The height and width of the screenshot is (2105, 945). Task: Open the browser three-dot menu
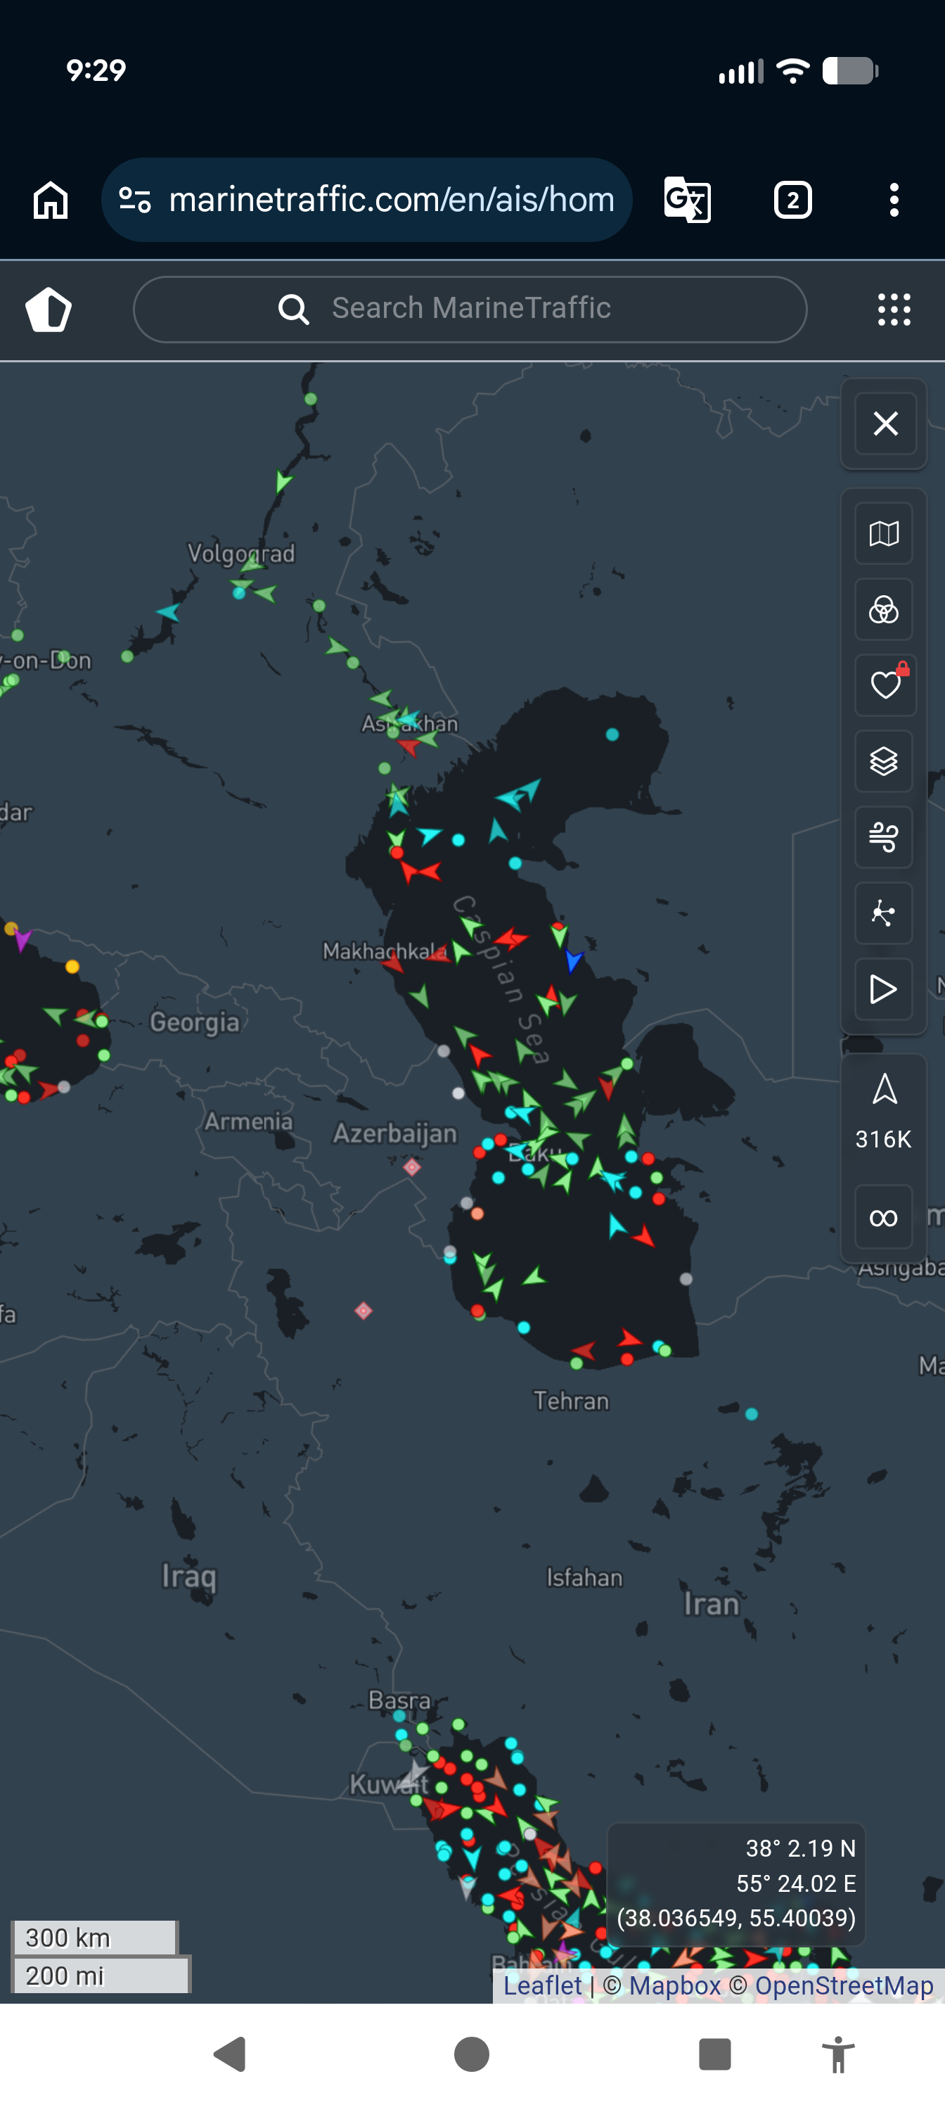tap(894, 201)
